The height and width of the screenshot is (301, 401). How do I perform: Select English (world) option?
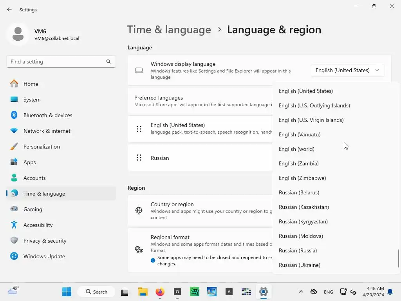pos(336,149)
